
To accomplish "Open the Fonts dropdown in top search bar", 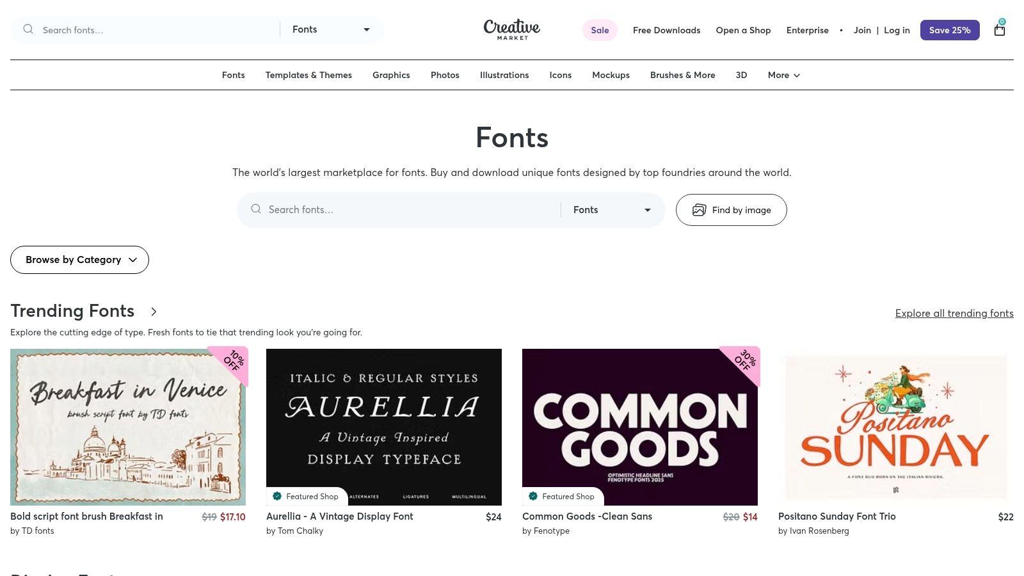I will [331, 29].
